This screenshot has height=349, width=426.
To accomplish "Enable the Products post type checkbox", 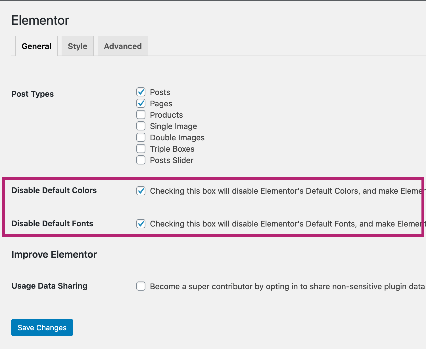I will (141, 115).
